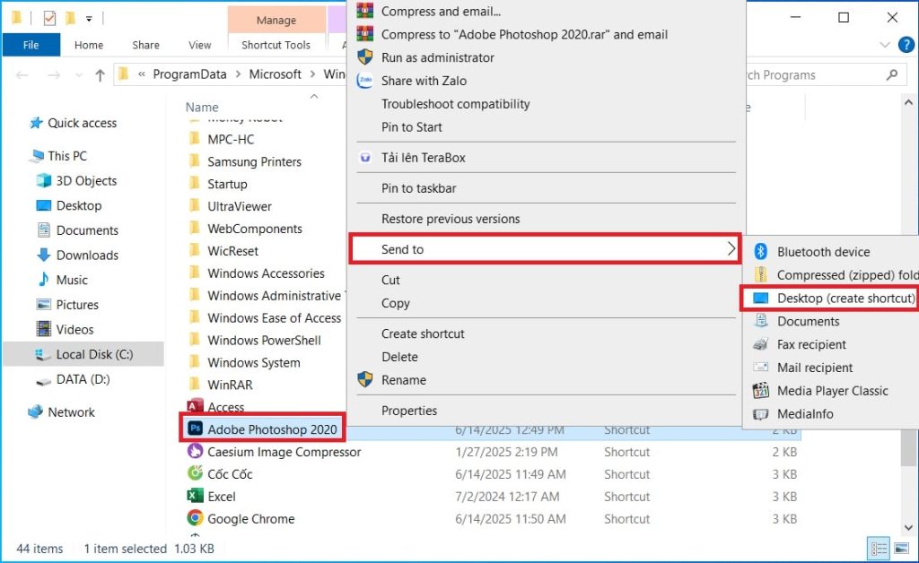Switch to details view layout
This screenshot has width=919, height=563.
pos(880,549)
